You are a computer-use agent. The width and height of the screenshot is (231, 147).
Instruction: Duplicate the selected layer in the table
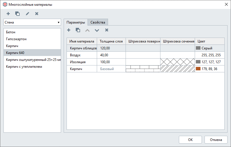tap(78, 30)
